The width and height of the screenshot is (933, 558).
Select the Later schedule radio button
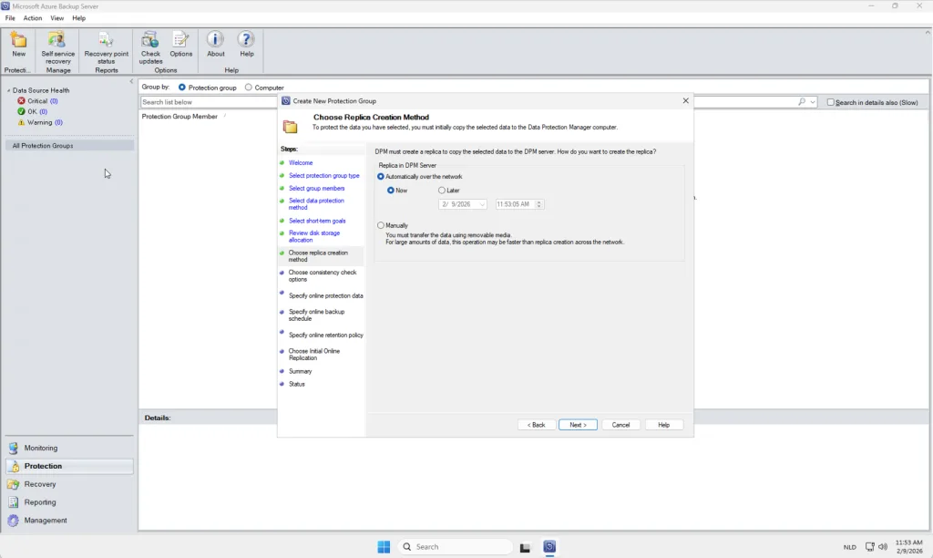[442, 191]
